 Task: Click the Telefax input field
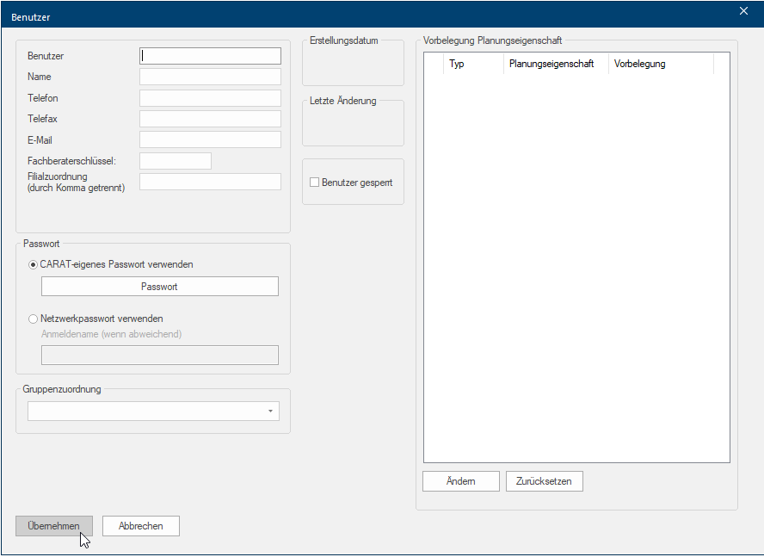click(x=210, y=119)
